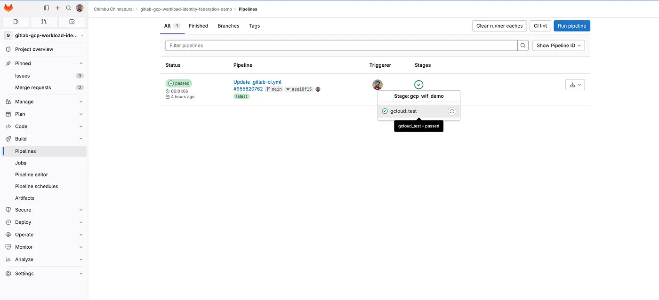The height and width of the screenshot is (300, 659).
Task: Toggle the sidebar collapse icon
Action: pos(46,8)
